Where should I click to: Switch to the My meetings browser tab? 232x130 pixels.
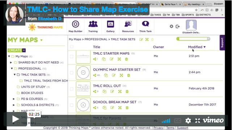click(x=194, y=4)
